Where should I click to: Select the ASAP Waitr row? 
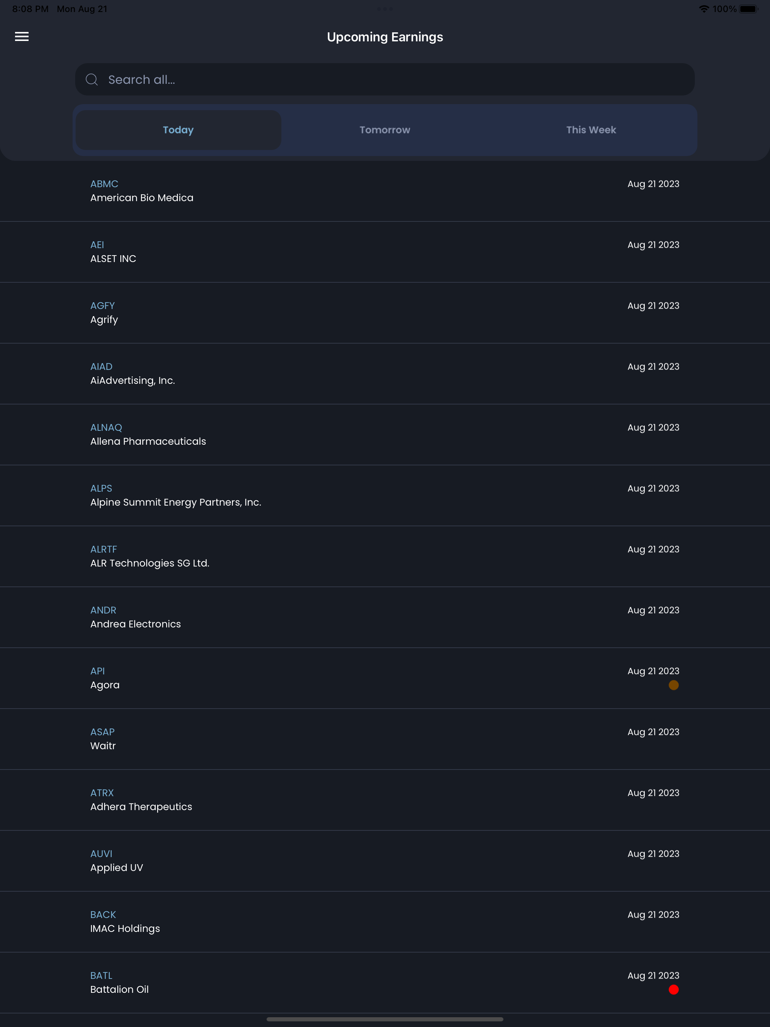click(x=385, y=739)
